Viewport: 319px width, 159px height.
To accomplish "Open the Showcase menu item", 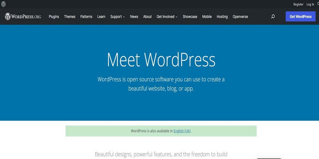I will pyautogui.click(x=190, y=17).
